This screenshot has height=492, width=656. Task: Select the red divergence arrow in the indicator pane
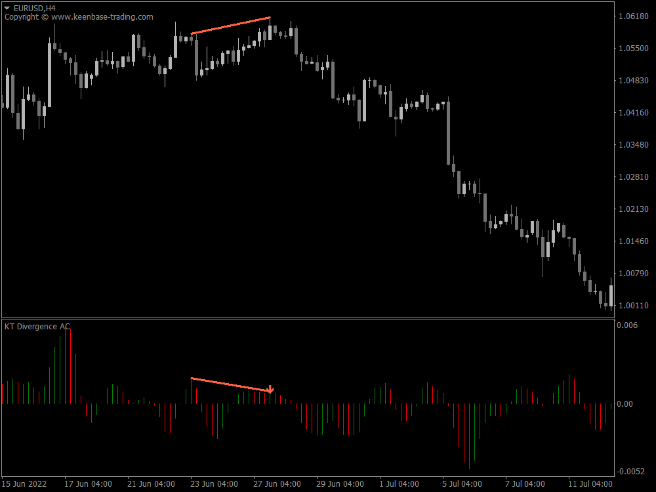click(x=271, y=390)
